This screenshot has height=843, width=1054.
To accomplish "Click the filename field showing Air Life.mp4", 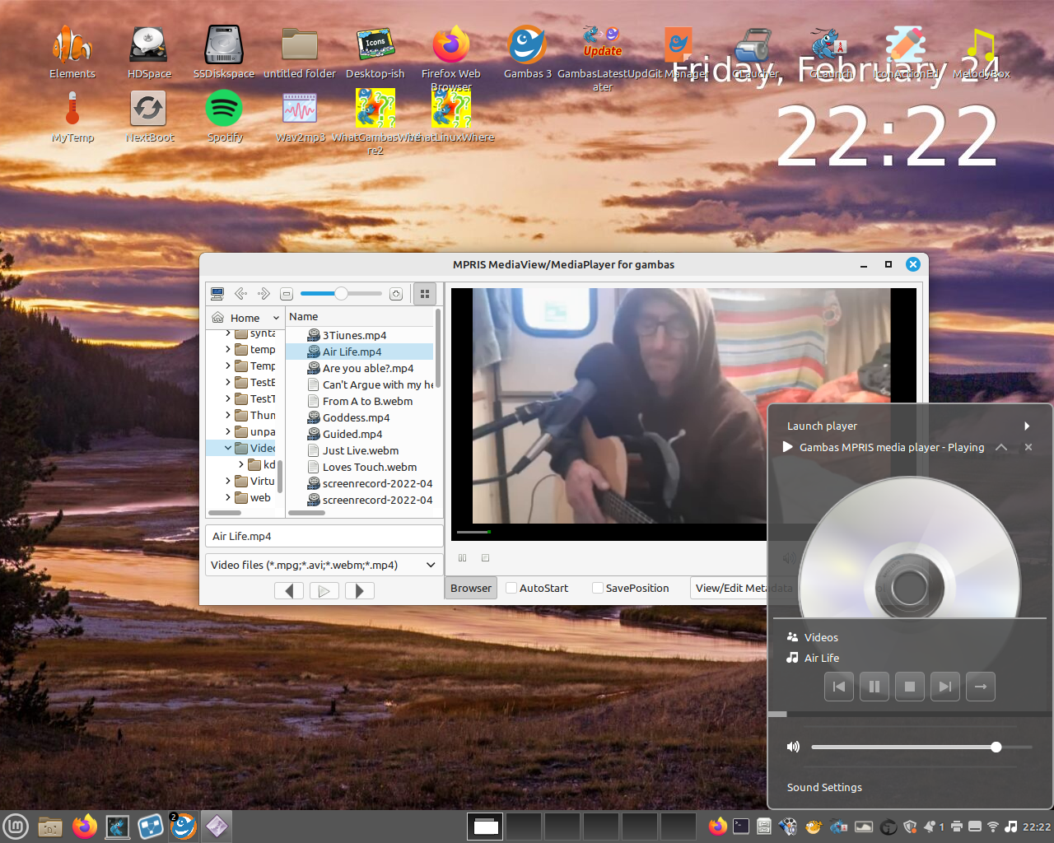I will (324, 536).
